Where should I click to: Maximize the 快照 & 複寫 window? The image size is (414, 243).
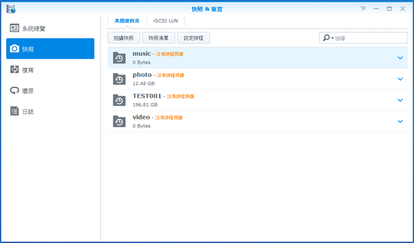(389, 8)
